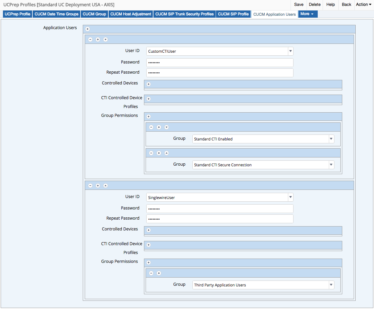Move Standard CTI Secure Connection group up
Screen dimensions: 374x309
click(x=166, y=153)
